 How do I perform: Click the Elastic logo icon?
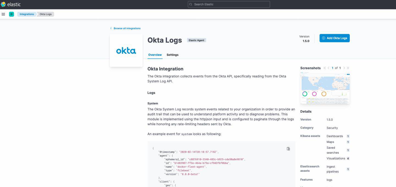[3, 4]
